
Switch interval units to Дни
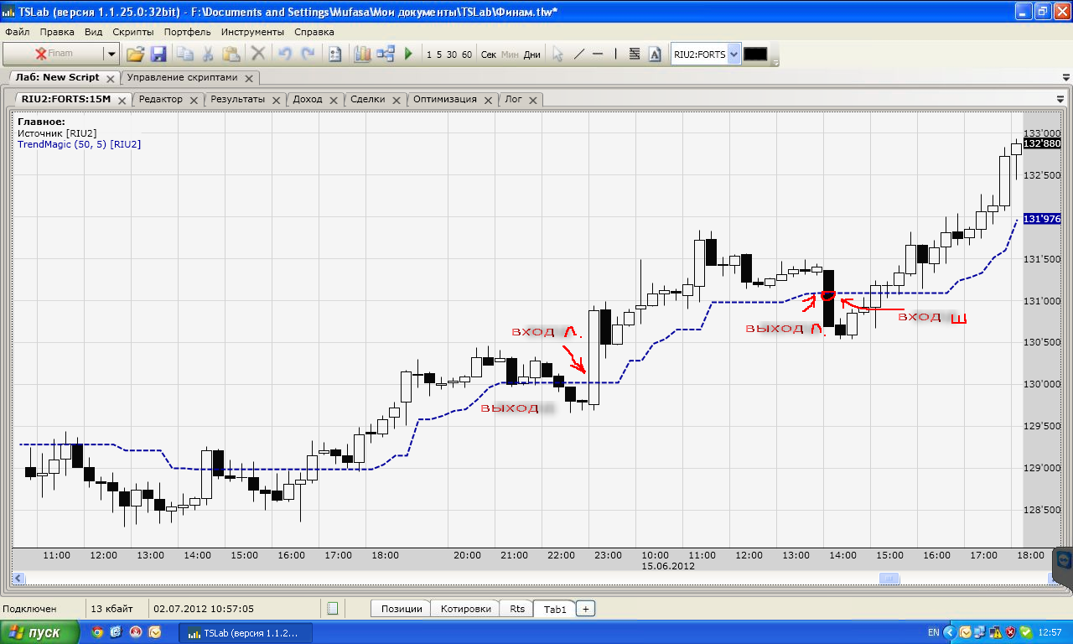point(532,55)
